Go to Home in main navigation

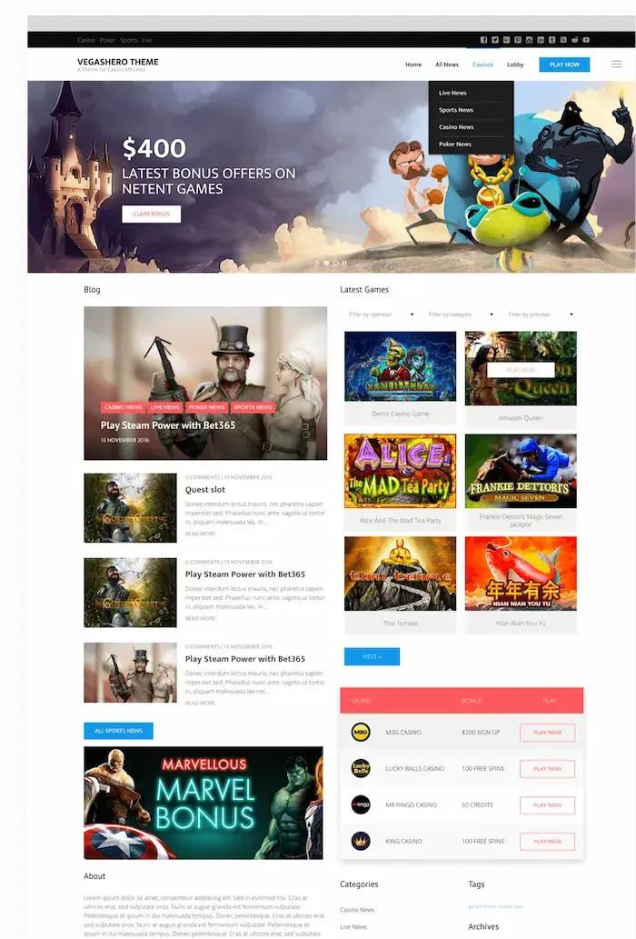coord(413,65)
